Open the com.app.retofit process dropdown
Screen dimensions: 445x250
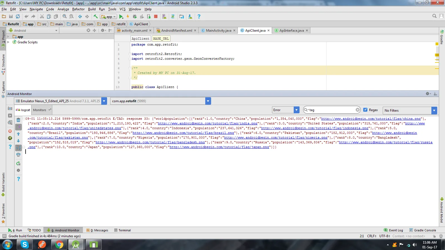point(208,101)
